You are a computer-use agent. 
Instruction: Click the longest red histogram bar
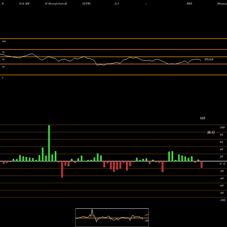(x=62, y=169)
